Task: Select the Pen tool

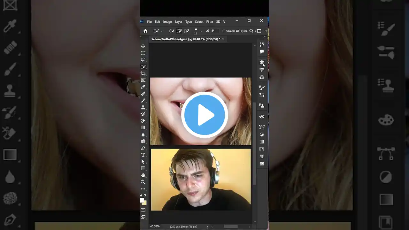Action: [143, 148]
